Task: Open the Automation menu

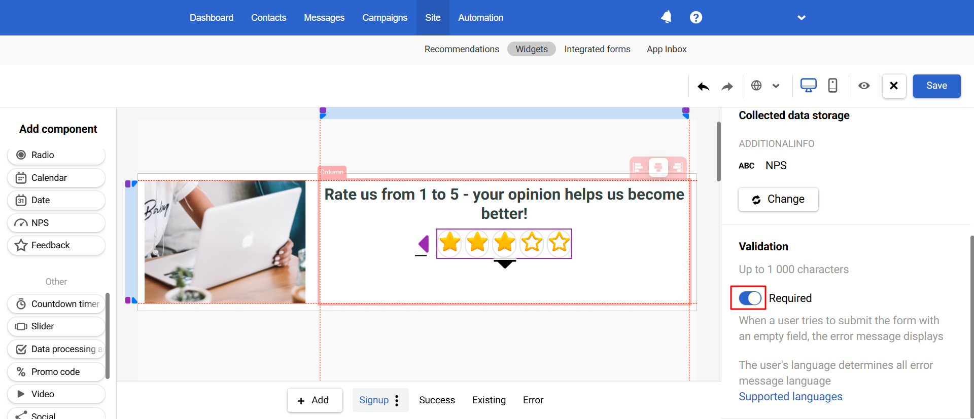Action: click(x=480, y=18)
